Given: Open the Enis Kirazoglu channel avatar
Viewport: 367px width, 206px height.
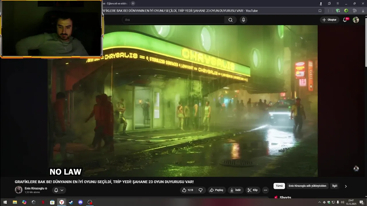Looking at the screenshot, I should [19, 190].
